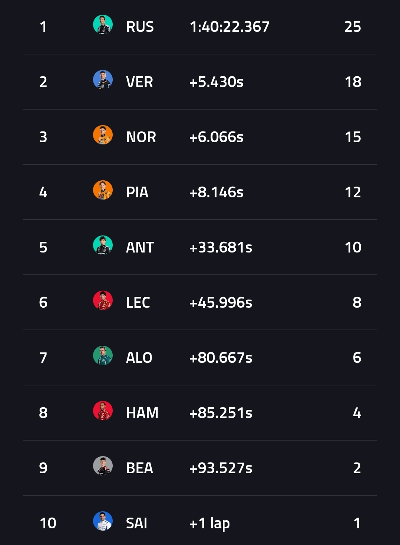
Task: Select the +93.527s gap for BEA
Action: (x=221, y=468)
